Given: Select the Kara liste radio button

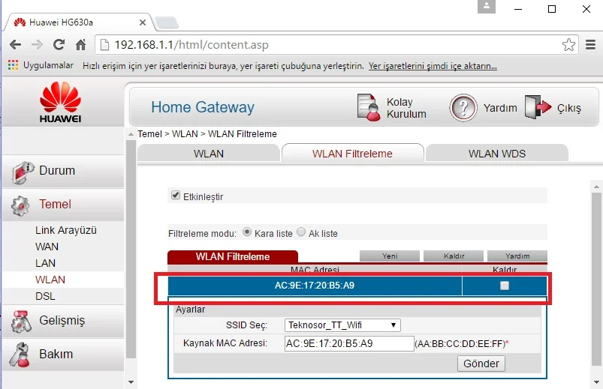Looking at the screenshot, I should [x=247, y=233].
